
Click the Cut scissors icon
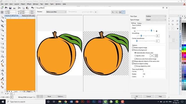(19, 8)
